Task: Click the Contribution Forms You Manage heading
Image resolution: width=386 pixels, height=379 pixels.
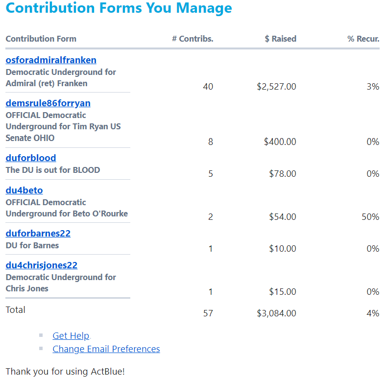Action: (x=119, y=8)
